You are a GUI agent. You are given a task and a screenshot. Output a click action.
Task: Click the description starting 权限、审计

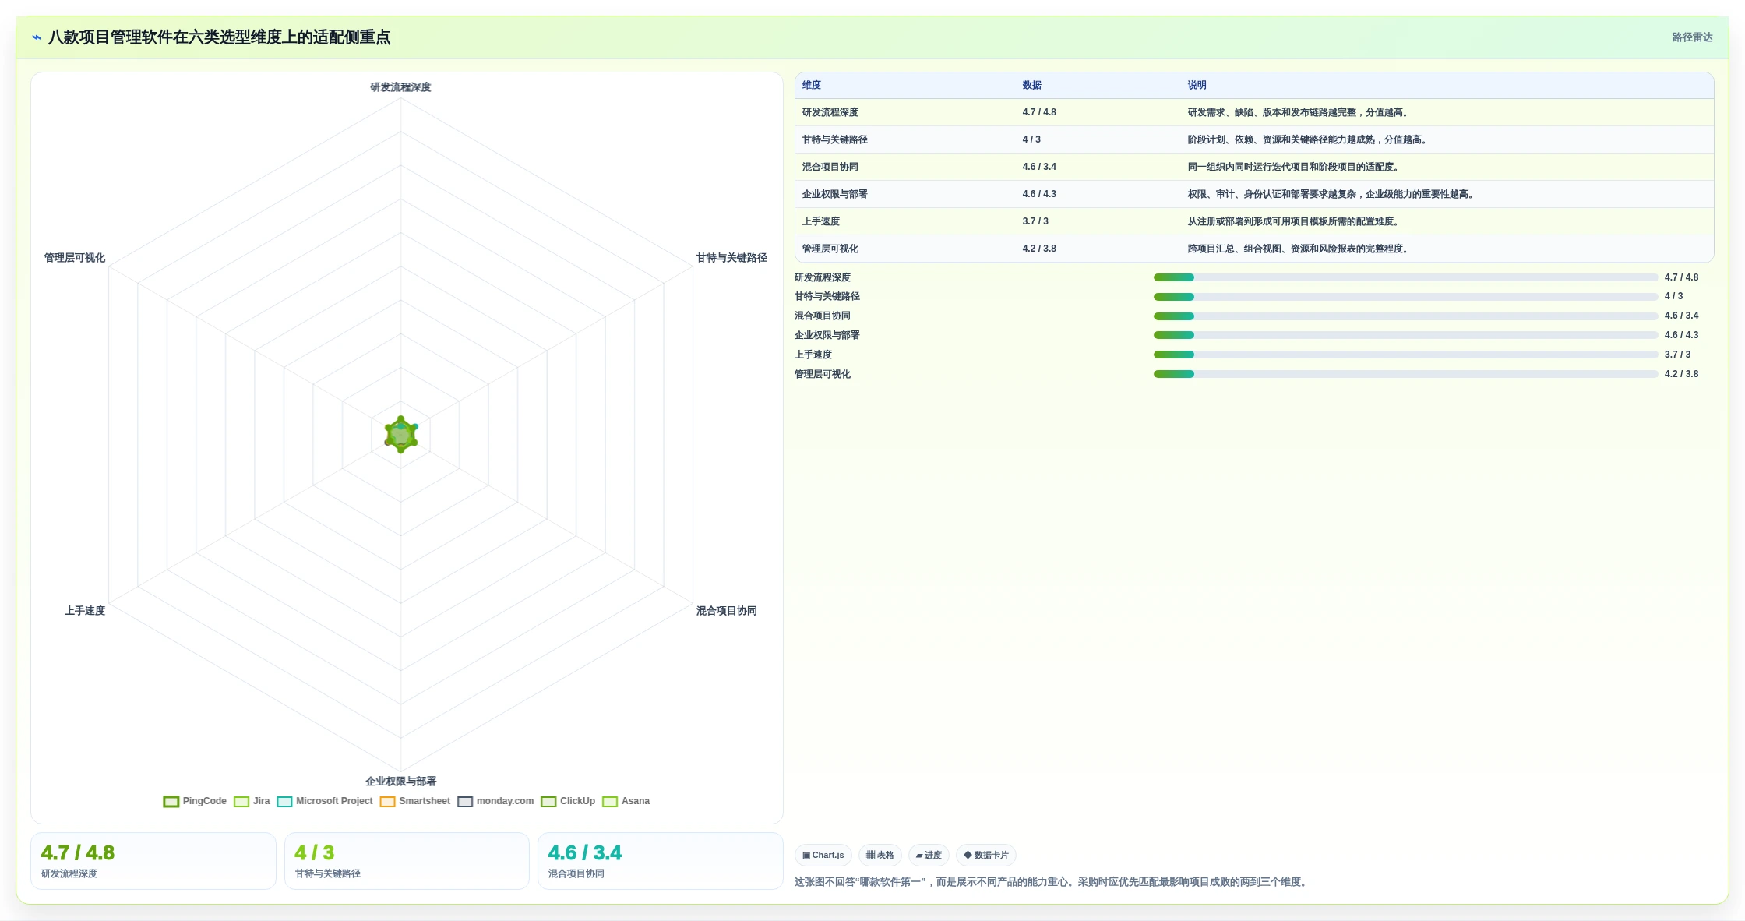click(1331, 194)
